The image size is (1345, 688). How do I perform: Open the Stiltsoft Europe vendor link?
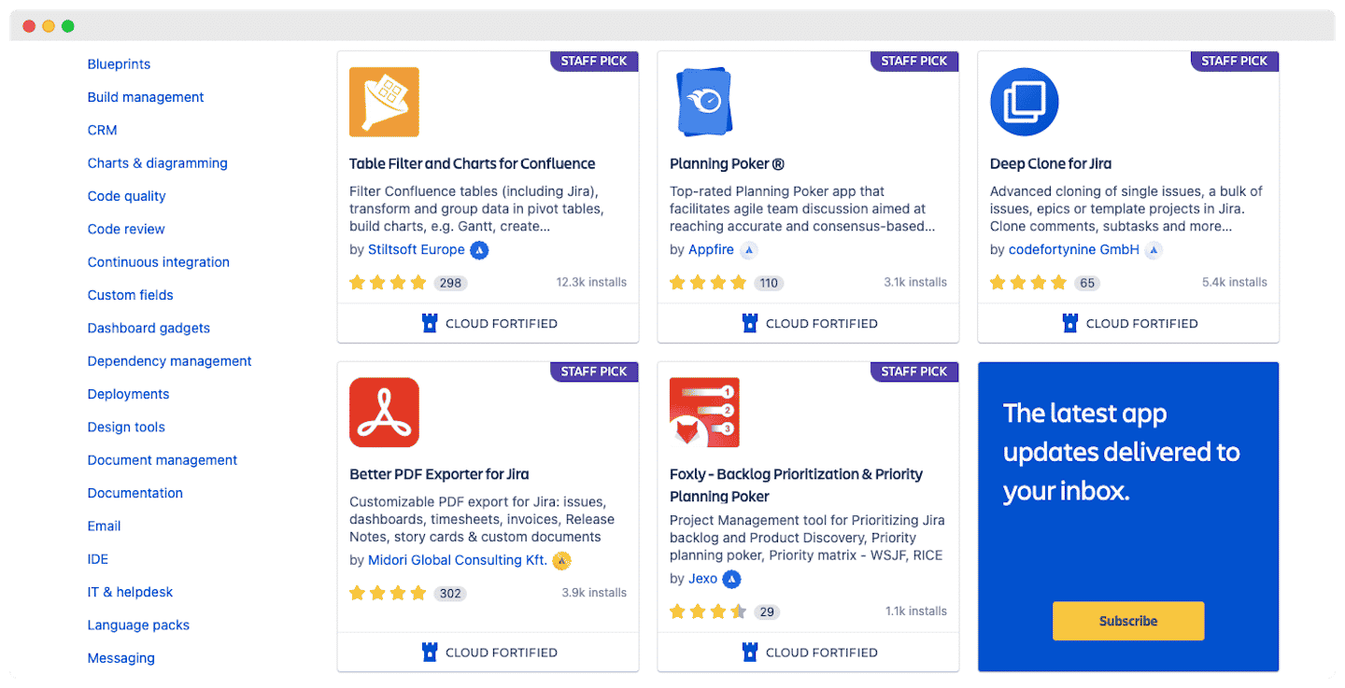coord(417,250)
